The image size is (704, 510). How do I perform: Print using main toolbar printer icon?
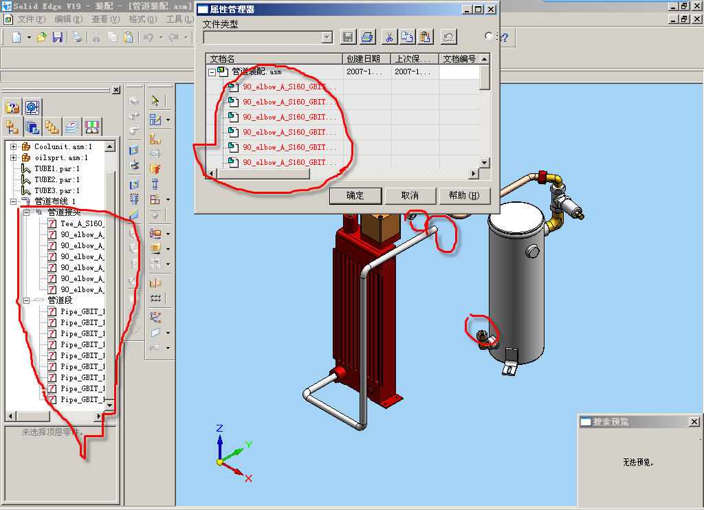pos(77,37)
